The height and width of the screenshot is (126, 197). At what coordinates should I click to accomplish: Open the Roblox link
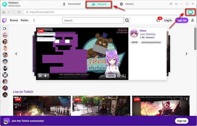(24, 20)
